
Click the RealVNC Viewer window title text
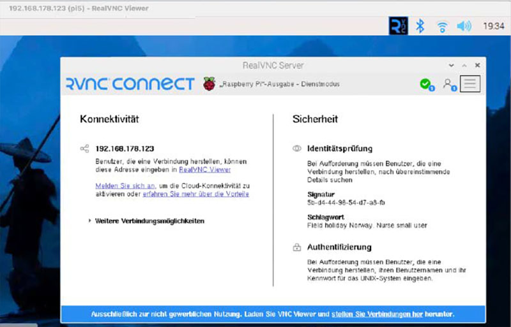click(79, 8)
